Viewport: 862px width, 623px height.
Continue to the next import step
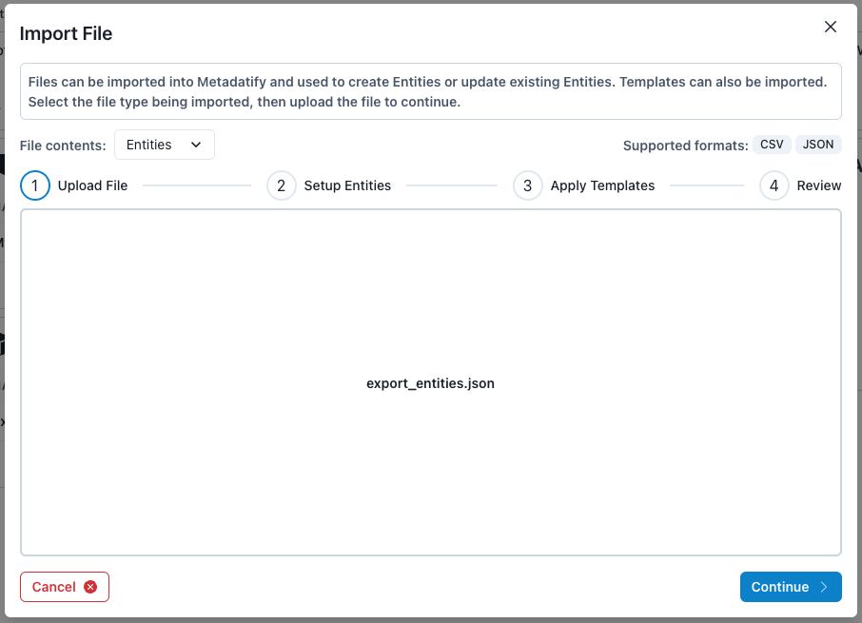coord(791,587)
